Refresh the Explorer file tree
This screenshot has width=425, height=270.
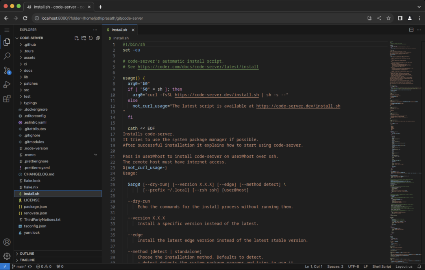tap(91, 38)
